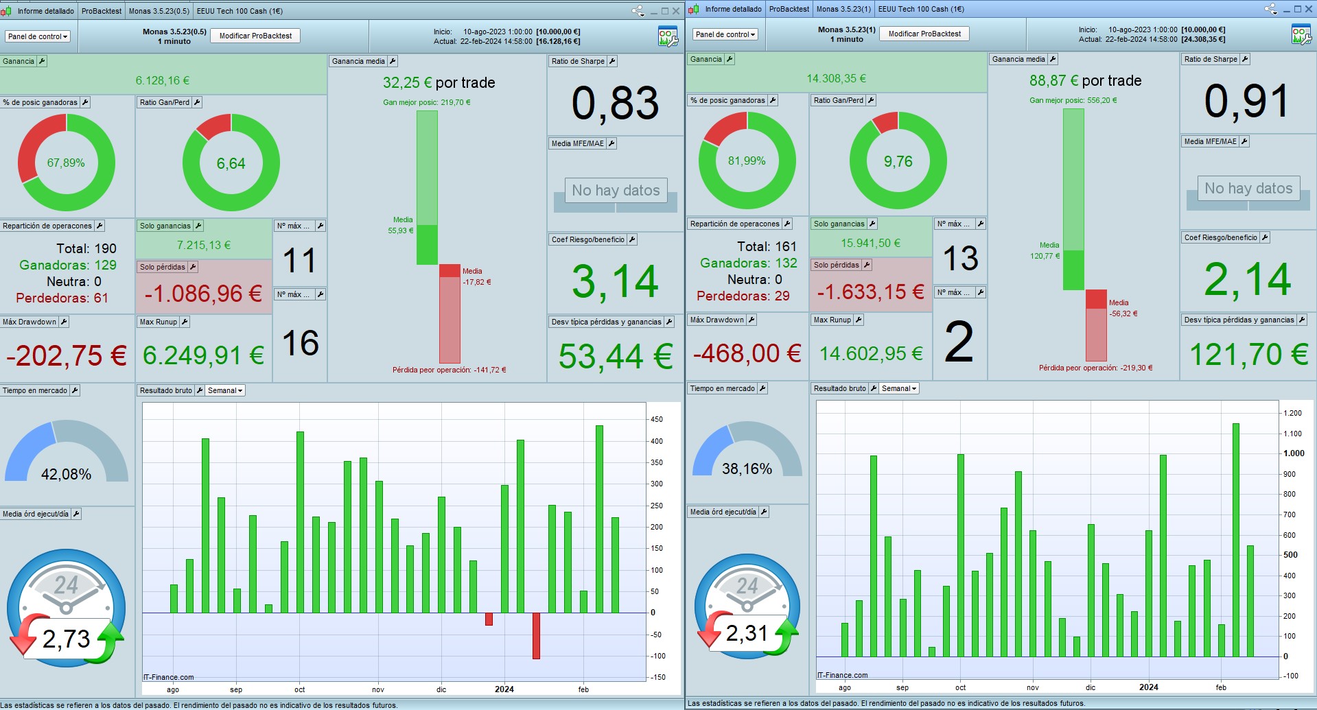Select the Monas 3.5.23(1) title tab
Image resolution: width=1317 pixels, height=710 pixels.
[843, 9]
